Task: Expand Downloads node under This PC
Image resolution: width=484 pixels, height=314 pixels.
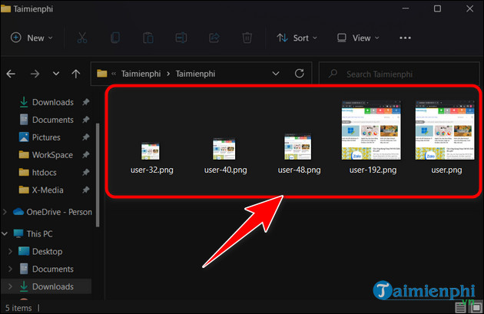Action: point(10,286)
